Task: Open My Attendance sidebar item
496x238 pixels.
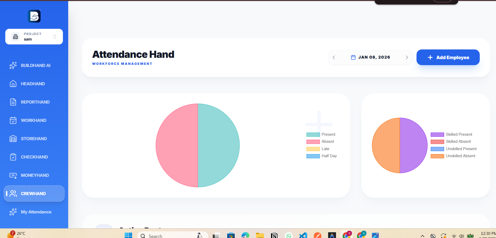Action: (x=36, y=212)
